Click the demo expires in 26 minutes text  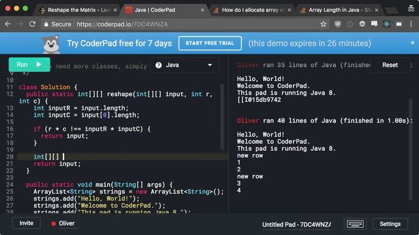coord(310,43)
